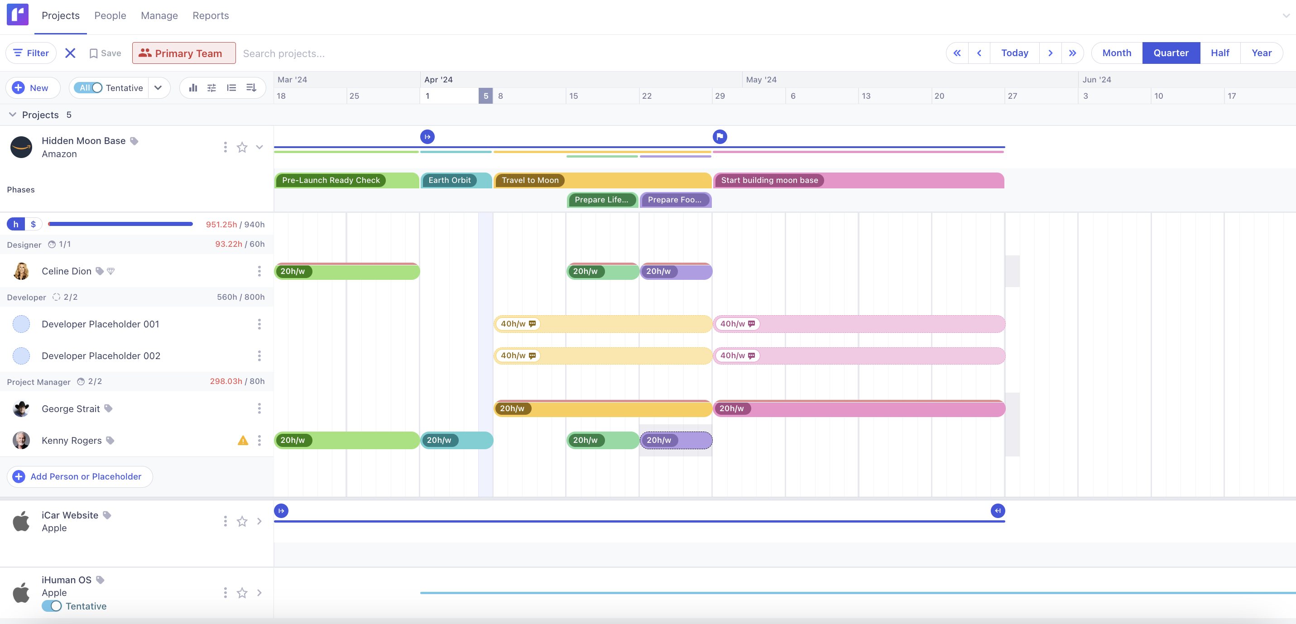Jump forward with double-right arrow
The image size is (1296, 624).
coord(1072,53)
